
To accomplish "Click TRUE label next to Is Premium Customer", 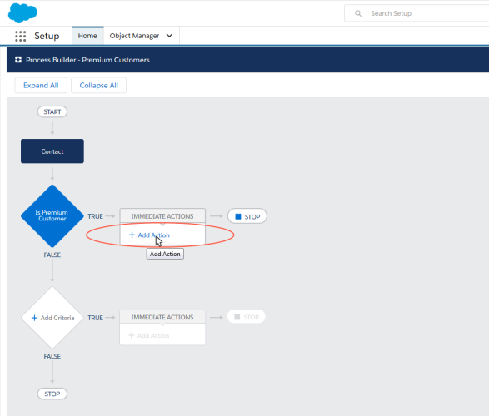I will 96,216.
